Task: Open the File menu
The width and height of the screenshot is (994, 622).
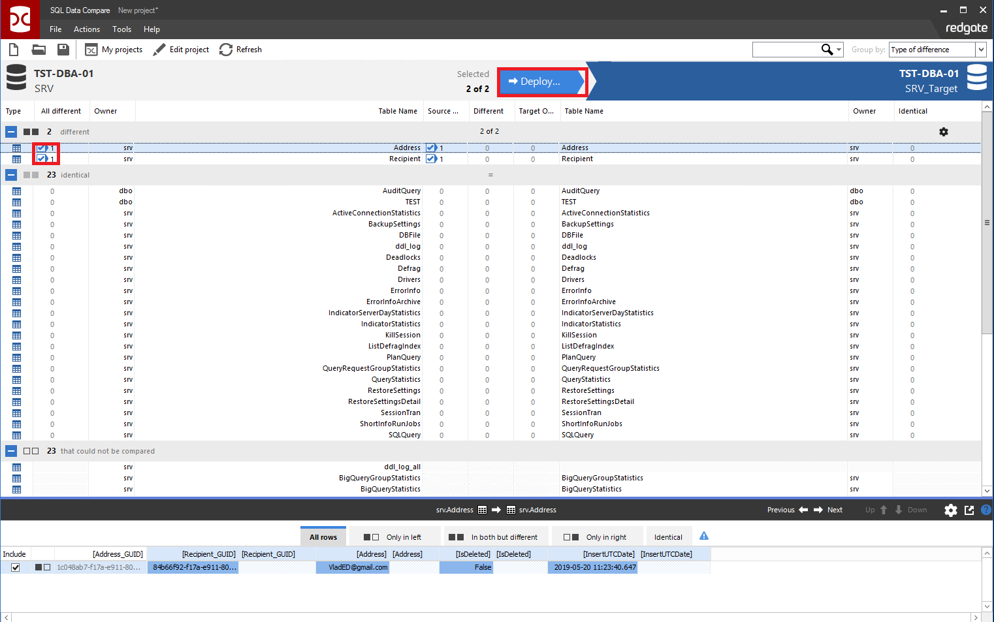Action: click(56, 29)
